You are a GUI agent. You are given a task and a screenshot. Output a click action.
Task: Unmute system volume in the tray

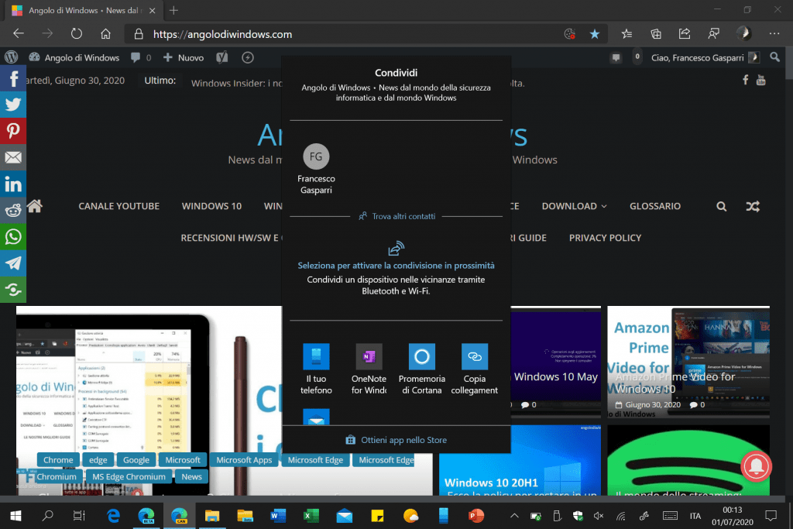tap(599, 516)
